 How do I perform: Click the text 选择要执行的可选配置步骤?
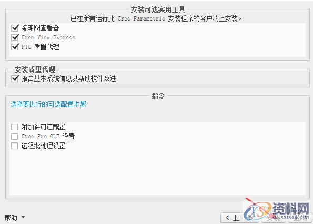click(48, 104)
